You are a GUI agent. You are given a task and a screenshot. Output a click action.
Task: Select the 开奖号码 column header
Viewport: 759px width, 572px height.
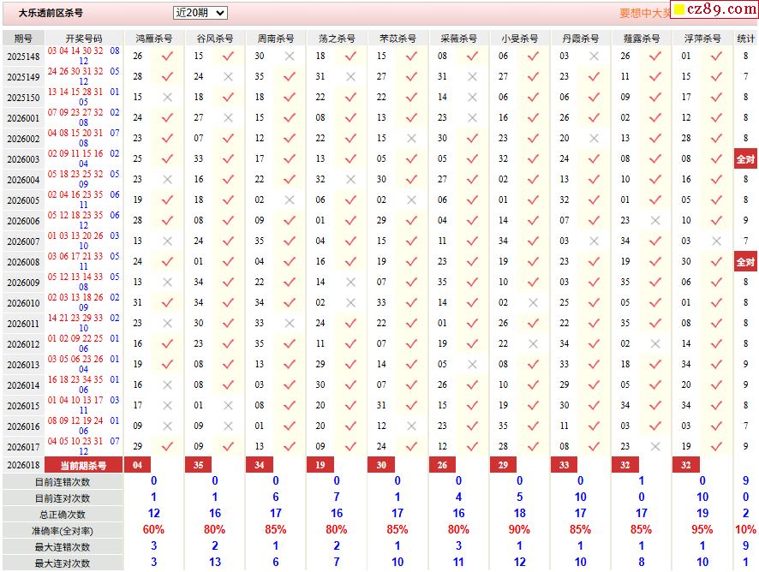[x=84, y=39]
